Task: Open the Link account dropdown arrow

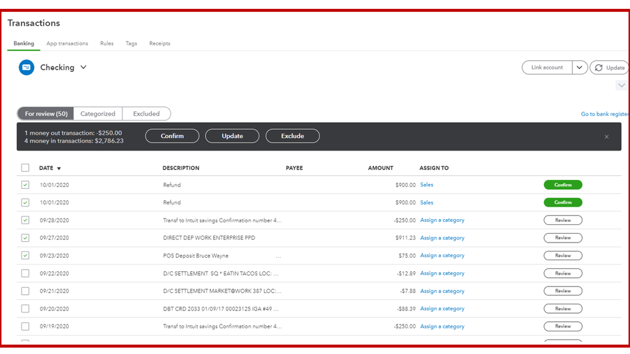Action: [x=580, y=67]
